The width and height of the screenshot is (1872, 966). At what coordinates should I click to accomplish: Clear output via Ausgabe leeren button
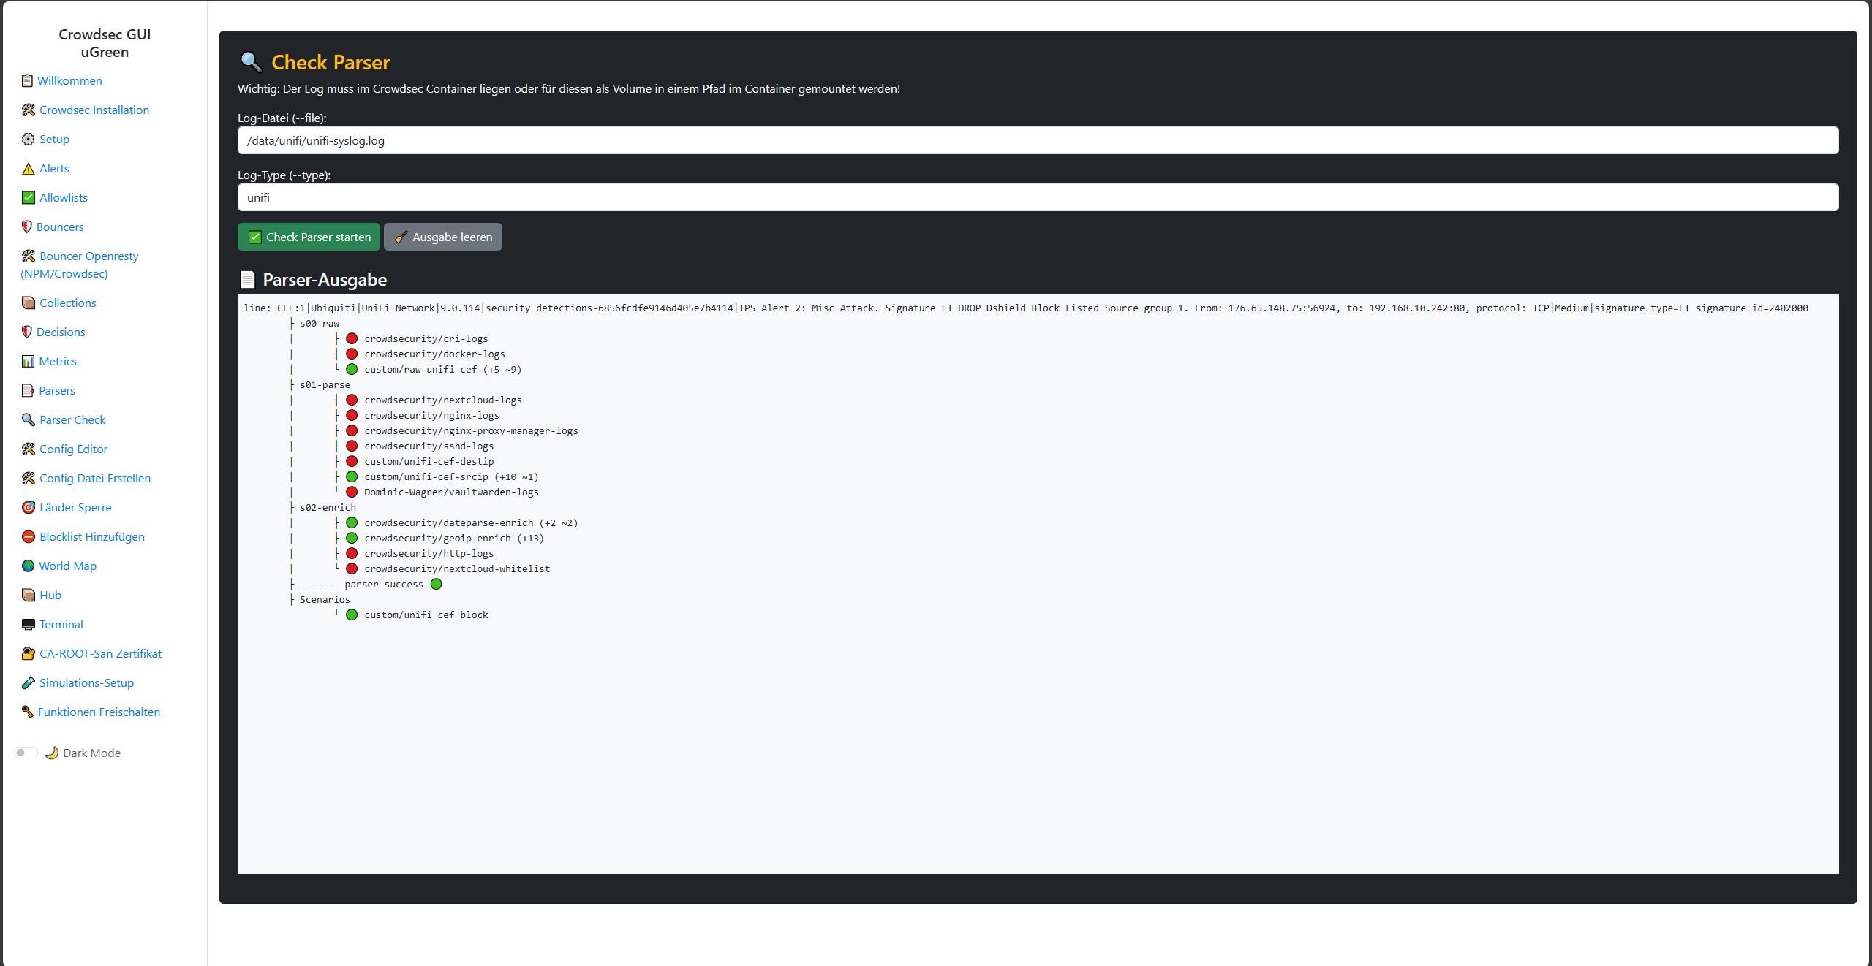443,237
